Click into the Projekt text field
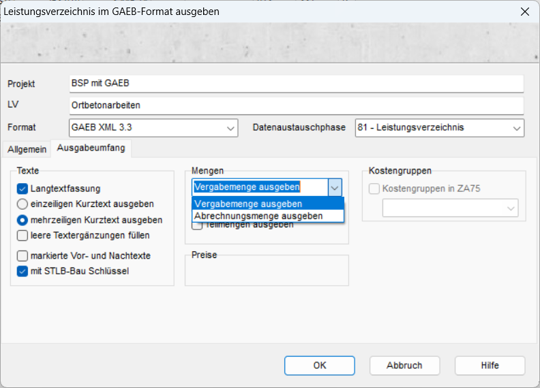This screenshot has height=388, width=540. (x=296, y=83)
